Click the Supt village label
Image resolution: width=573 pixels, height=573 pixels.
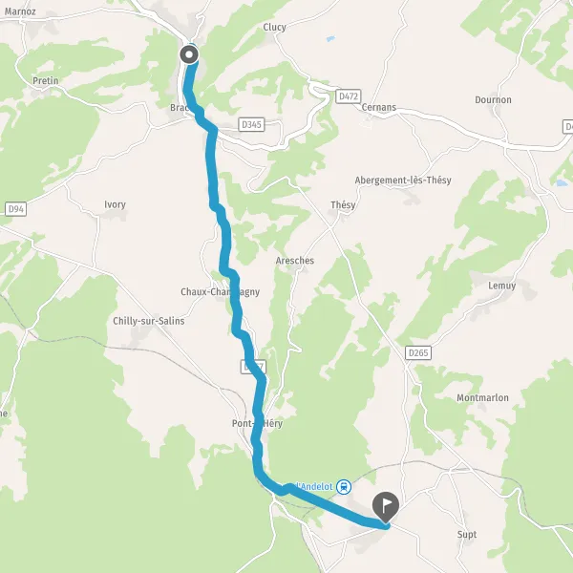point(467,535)
